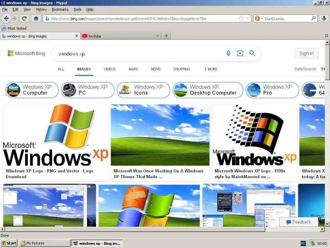Screen dimensions: 330x248
Task: Click the magnifier in the DuckDuckGo box
Action: tap(313, 18)
